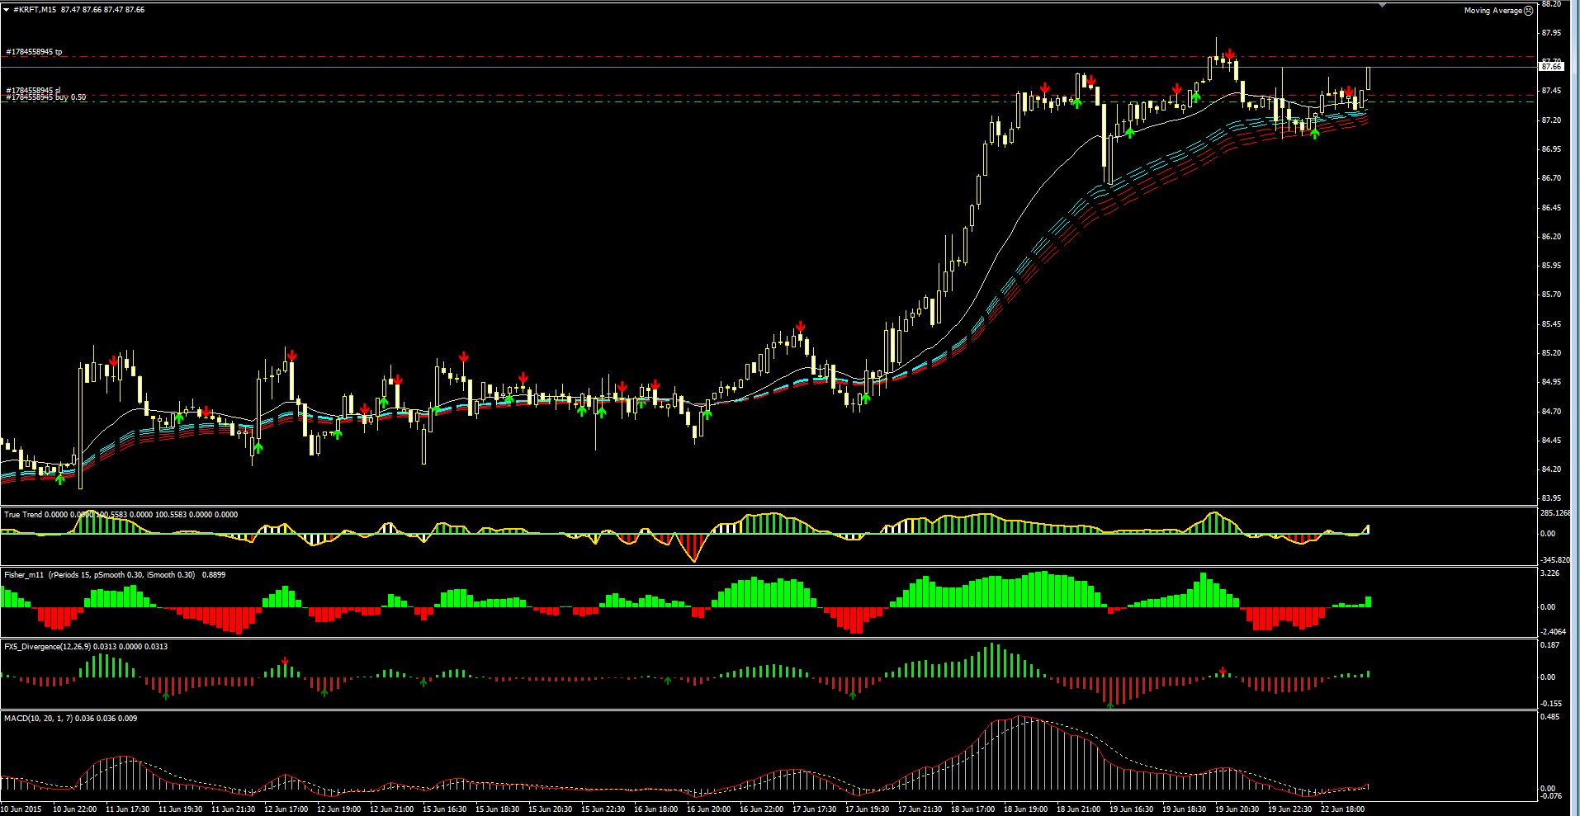The height and width of the screenshot is (816, 1580).
Task: Click the 12 Jun 17:00 time axis label
Action: point(286,809)
